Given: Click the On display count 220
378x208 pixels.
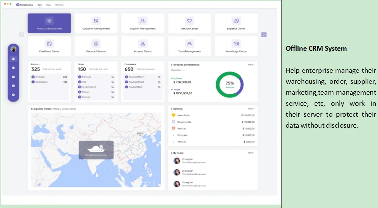Looking at the screenshot, I should pos(65,77).
